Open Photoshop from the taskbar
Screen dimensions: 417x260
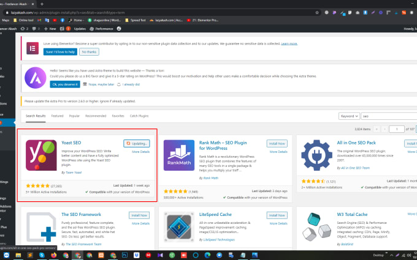pos(124,255)
